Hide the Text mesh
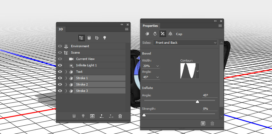Viewport: 272px width, 134px height. click(60, 72)
